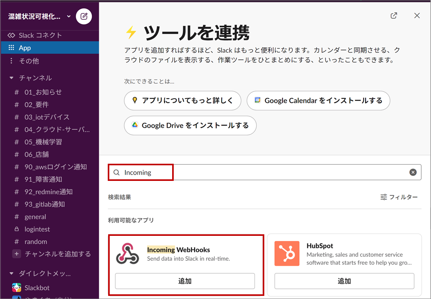This screenshot has height=299, width=431.
Task: Open channel 90_awsログイン通知
Action: [55, 167]
